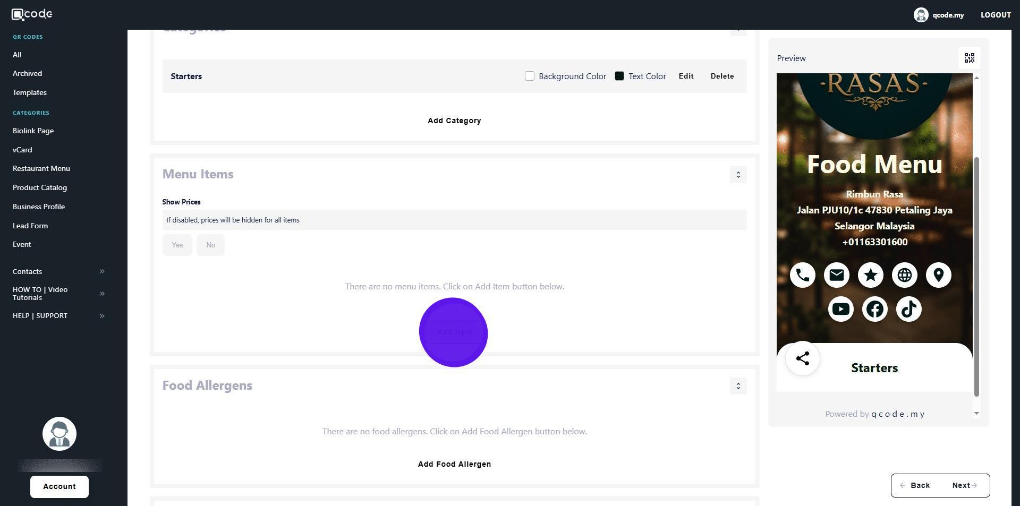Select No for Show Prices
1020x506 pixels.
click(x=210, y=245)
